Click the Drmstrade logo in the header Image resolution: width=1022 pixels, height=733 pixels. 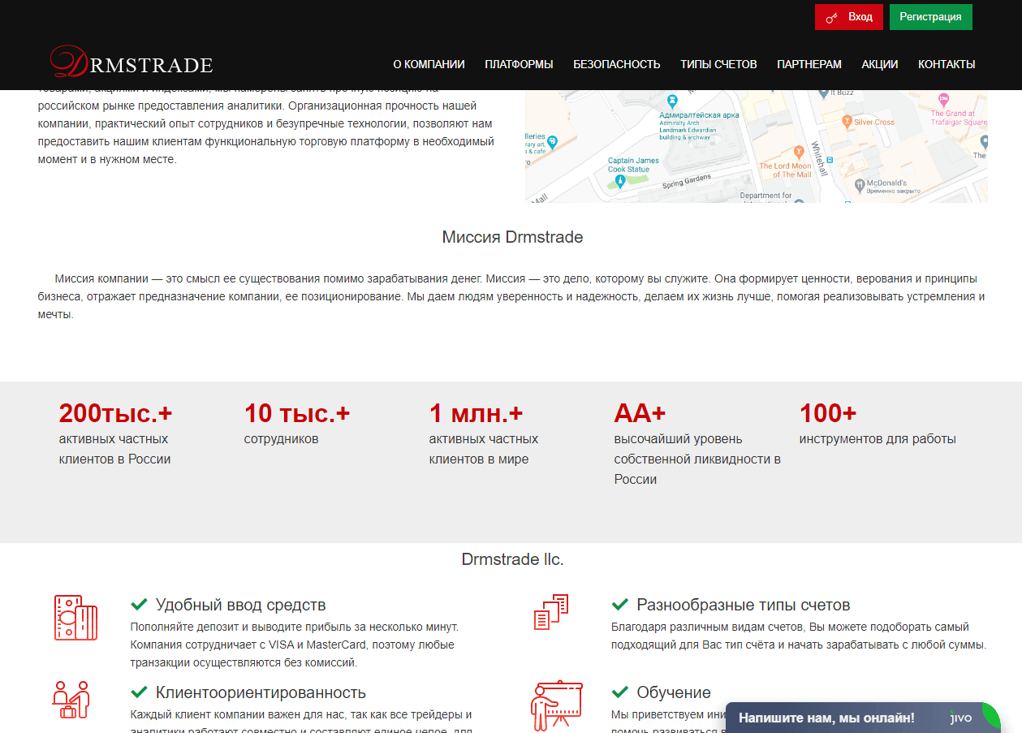[132, 63]
